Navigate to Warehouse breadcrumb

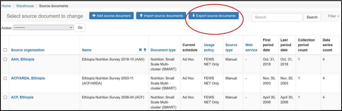tap(25, 6)
